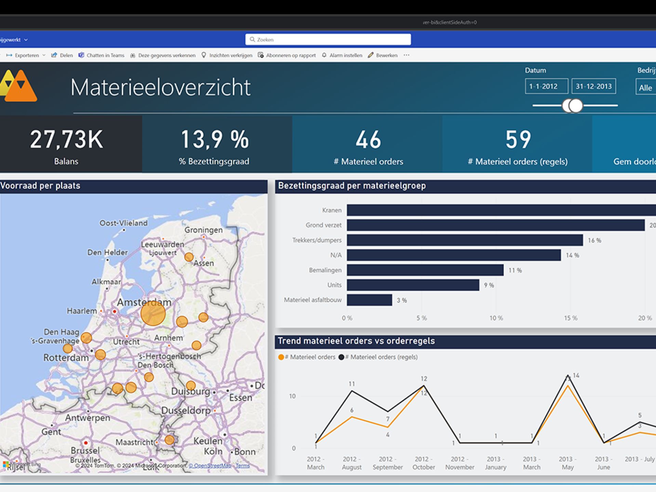Click the Abonneren op rapport icon
Screen dimensions: 656x492
[260, 55]
